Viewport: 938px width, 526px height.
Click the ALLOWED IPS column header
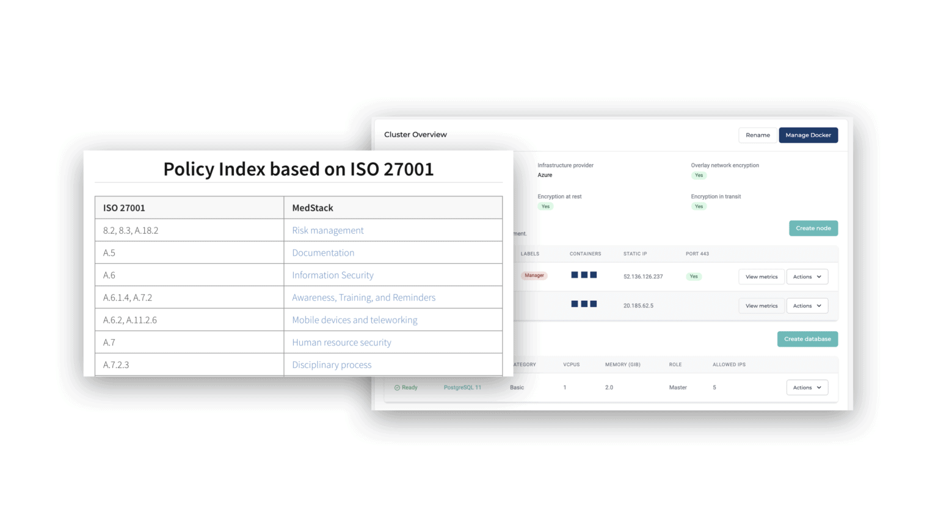(729, 364)
